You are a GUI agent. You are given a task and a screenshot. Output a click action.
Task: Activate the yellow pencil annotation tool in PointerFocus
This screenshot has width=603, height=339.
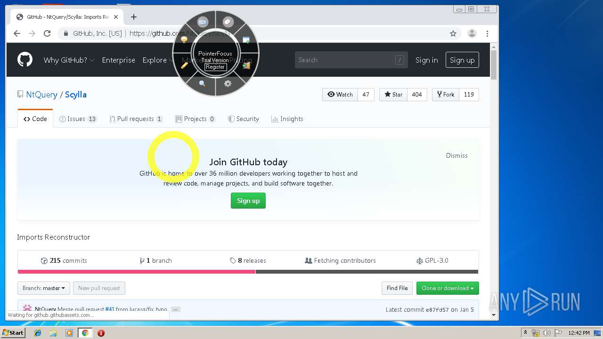click(185, 65)
